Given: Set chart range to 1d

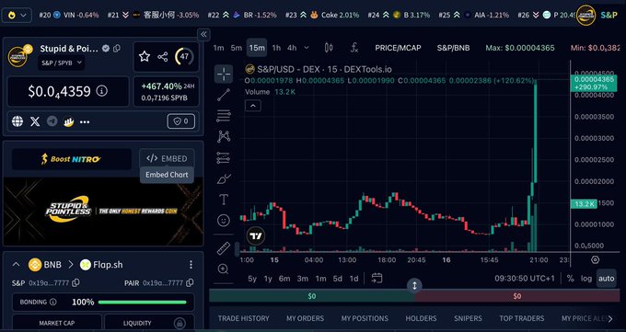Looking at the screenshot, I should click(354, 279).
